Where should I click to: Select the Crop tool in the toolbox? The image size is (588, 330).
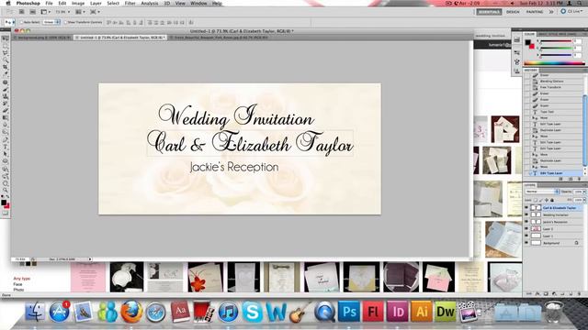6,67
